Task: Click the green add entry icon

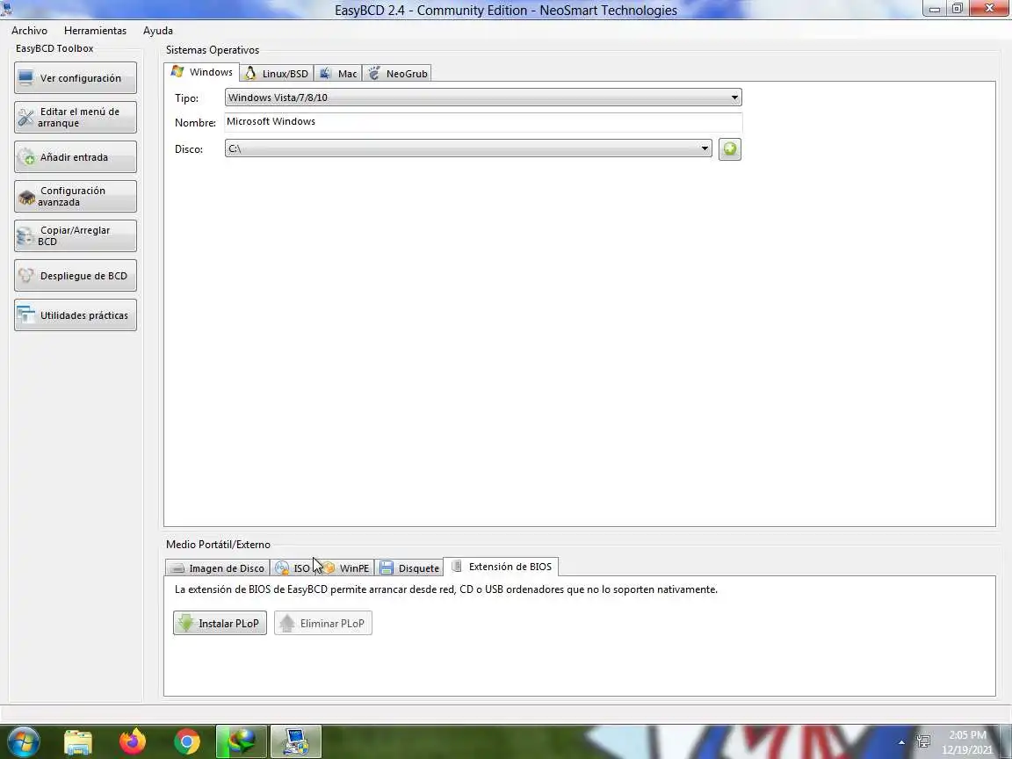Action: pyautogui.click(x=729, y=149)
